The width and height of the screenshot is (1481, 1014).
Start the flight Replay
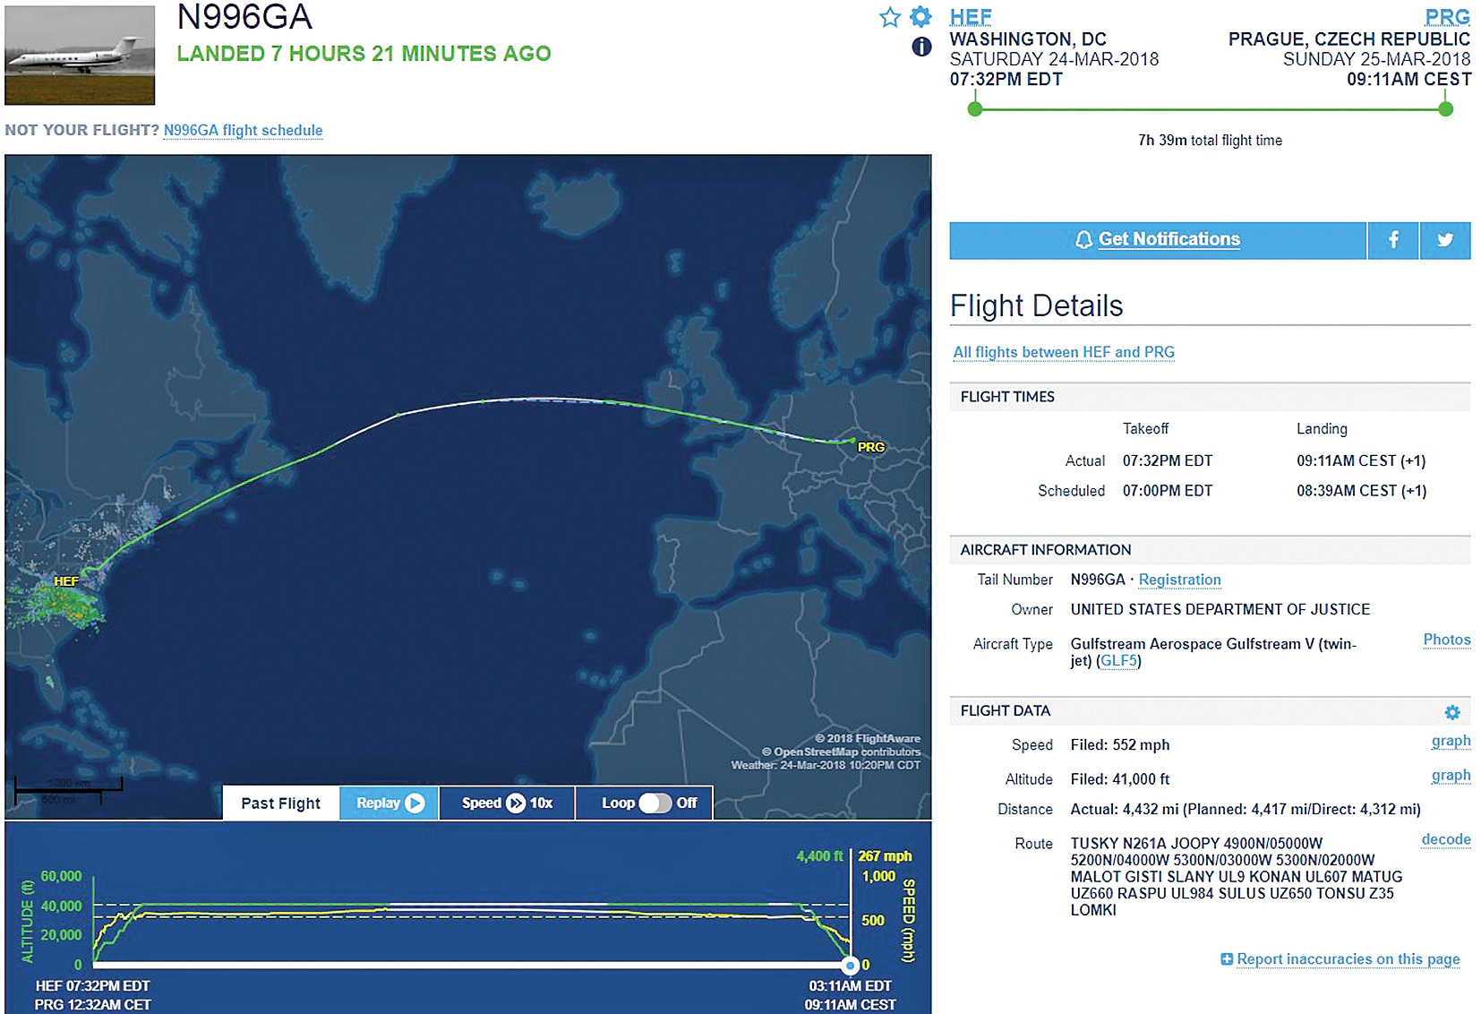(390, 803)
